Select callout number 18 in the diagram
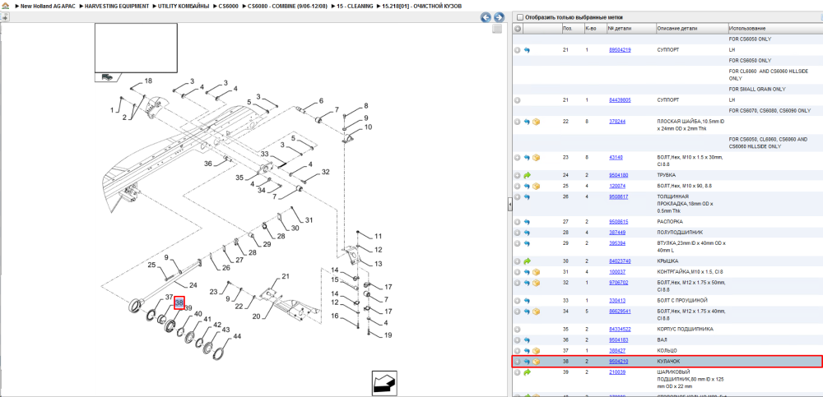This screenshot has width=823, height=397. 148,81
